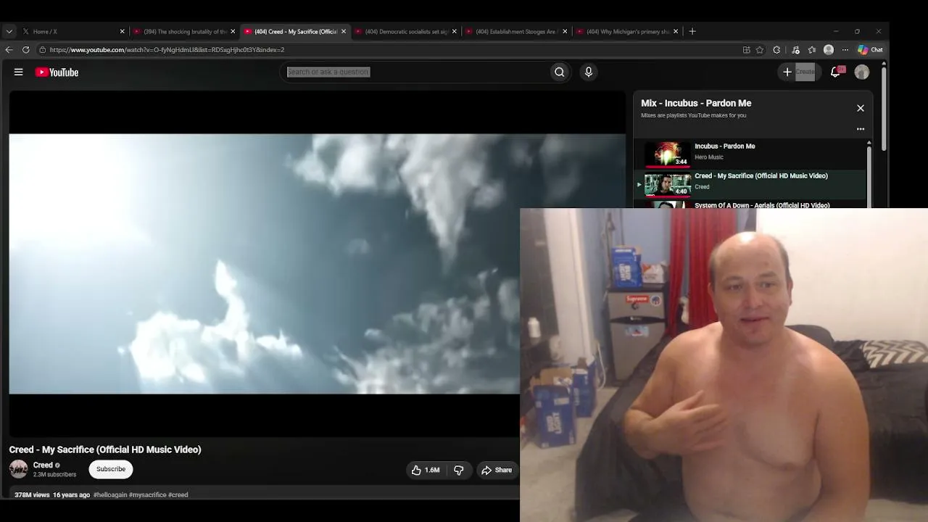Play Incubus - Pardon Me from the mix
The width and height of the screenshot is (928, 522).
pyautogui.click(x=668, y=154)
